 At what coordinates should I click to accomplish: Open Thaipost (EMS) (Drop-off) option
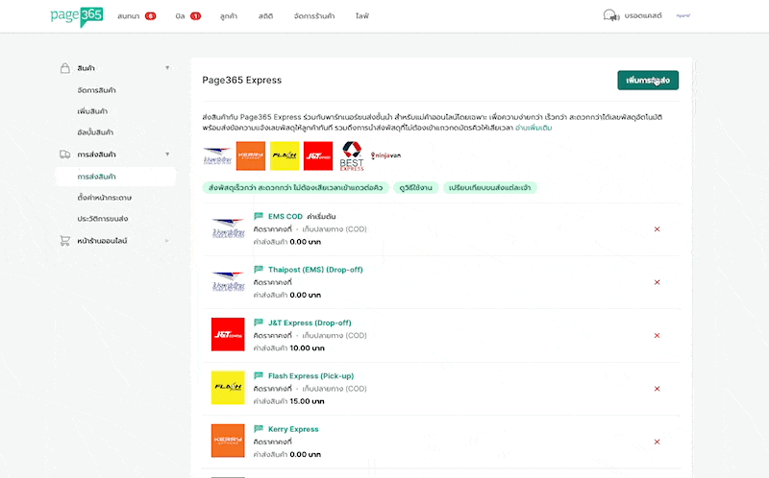[315, 270]
